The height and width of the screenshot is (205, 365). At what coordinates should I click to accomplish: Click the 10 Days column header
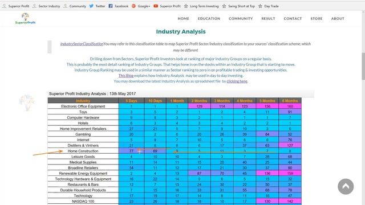pos(155,101)
